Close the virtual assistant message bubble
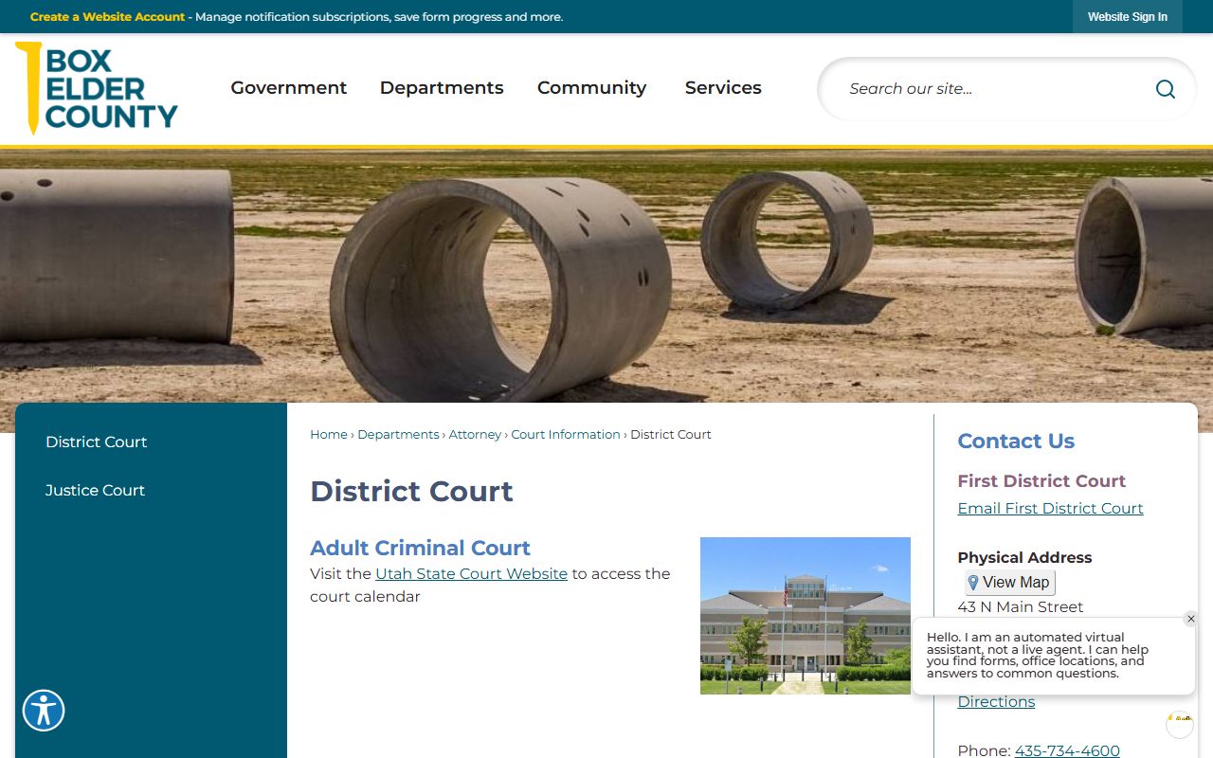The image size is (1213, 758). [x=1191, y=619]
